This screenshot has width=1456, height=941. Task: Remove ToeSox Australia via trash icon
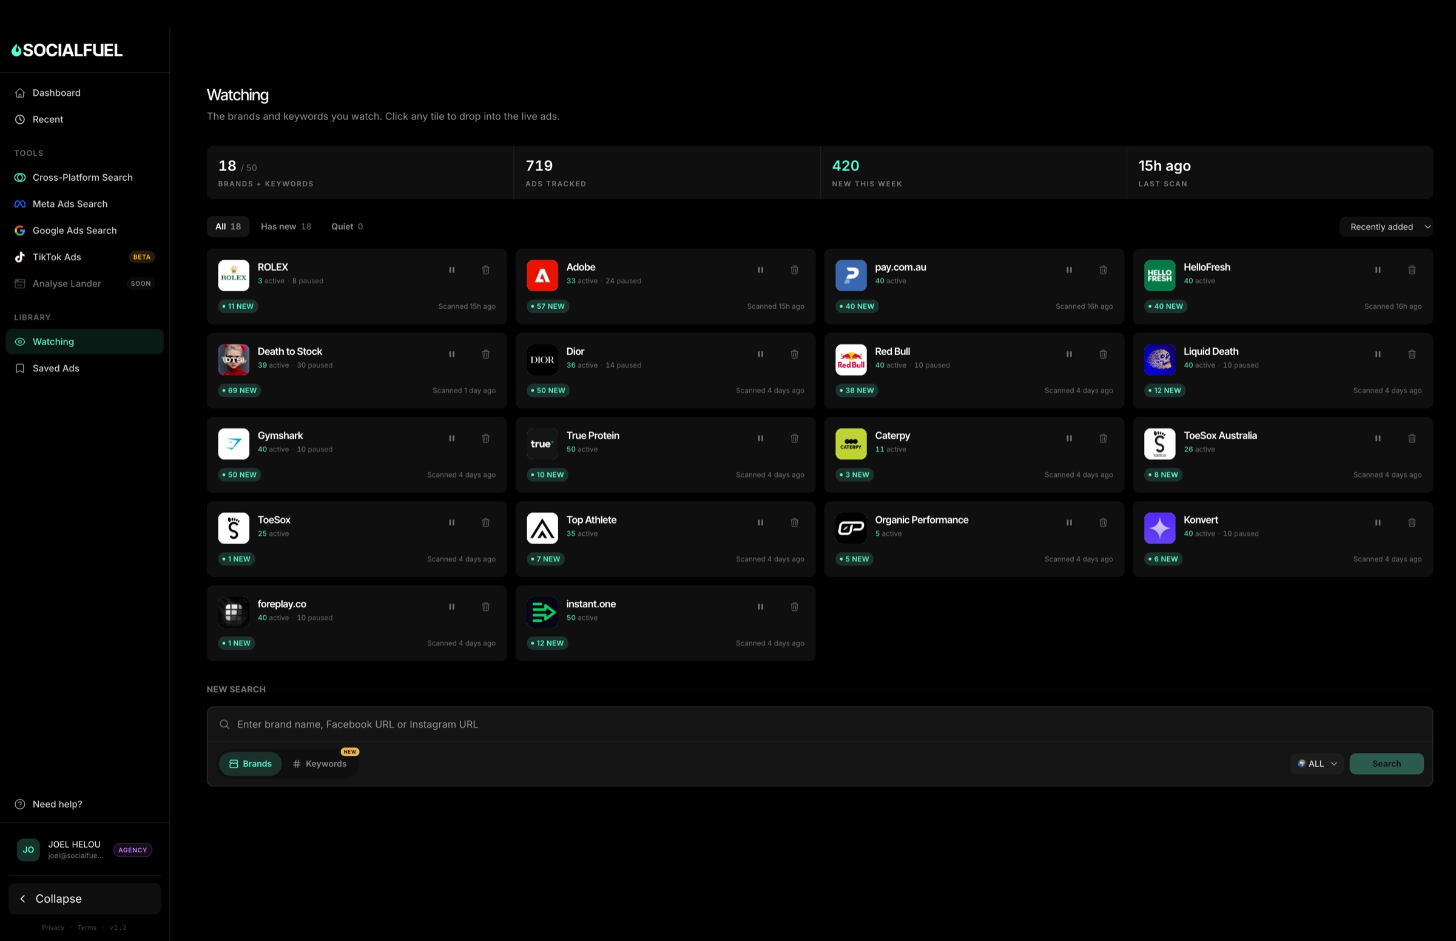[x=1411, y=439]
